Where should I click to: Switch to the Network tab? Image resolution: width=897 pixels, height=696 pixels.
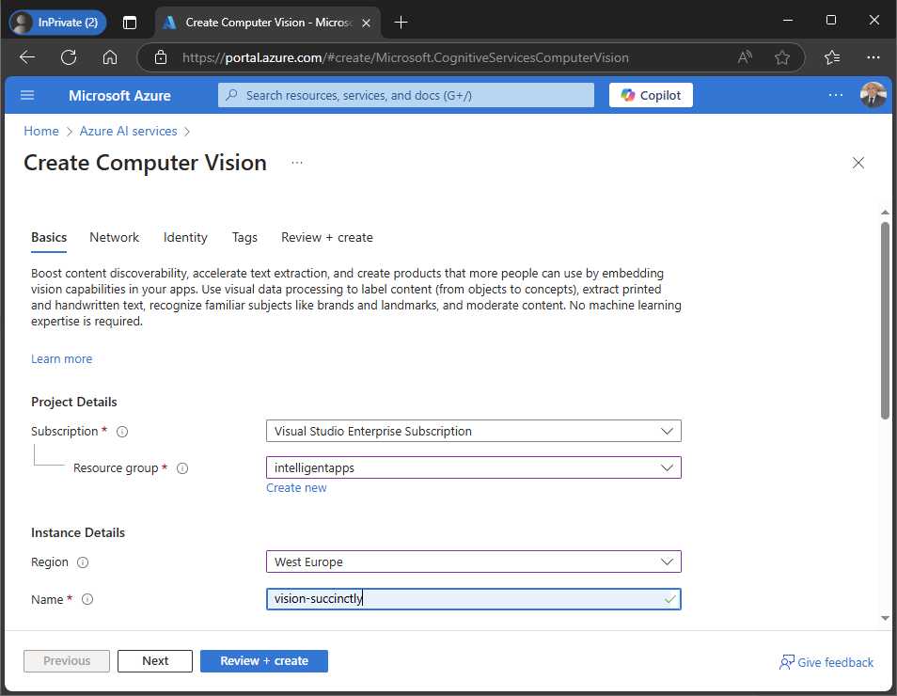tap(114, 238)
